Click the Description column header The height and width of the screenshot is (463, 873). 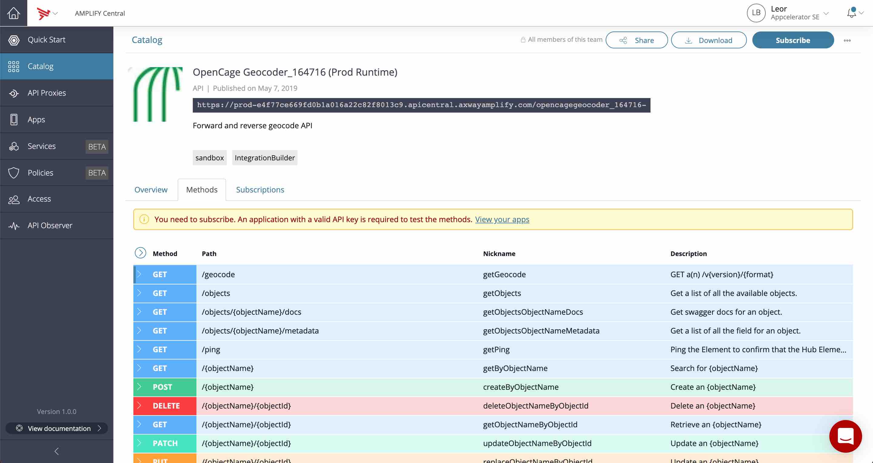click(688, 254)
